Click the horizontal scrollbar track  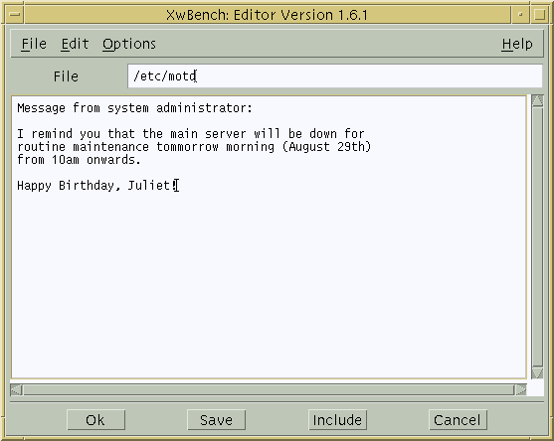click(269, 389)
